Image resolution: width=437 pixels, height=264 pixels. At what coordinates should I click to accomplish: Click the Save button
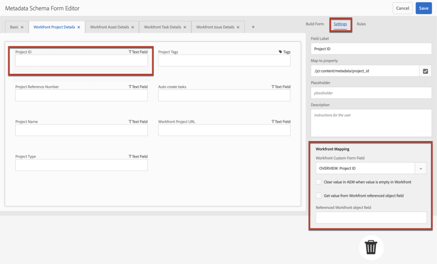pos(424,8)
